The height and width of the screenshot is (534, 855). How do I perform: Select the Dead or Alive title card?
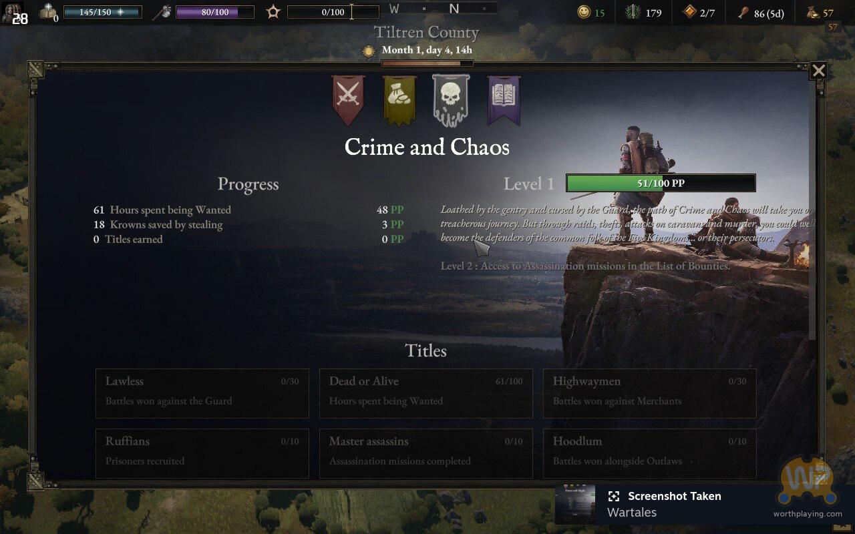(x=426, y=393)
